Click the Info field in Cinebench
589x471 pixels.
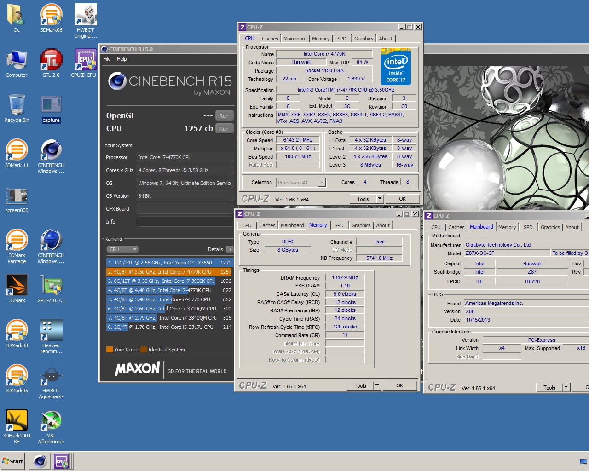[185, 222]
